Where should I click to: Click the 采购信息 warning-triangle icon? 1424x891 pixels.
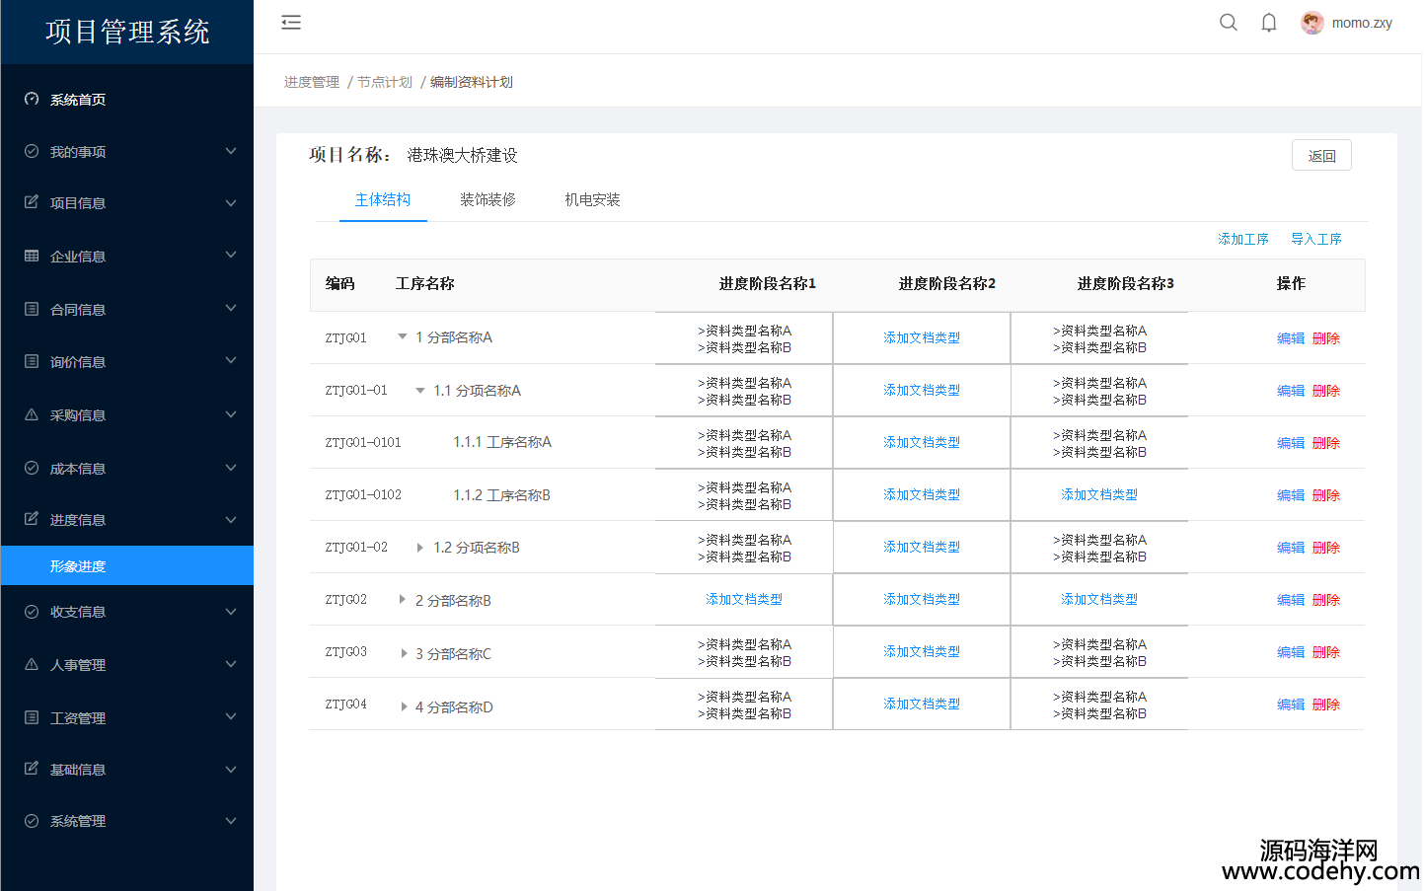[x=32, y=414]
